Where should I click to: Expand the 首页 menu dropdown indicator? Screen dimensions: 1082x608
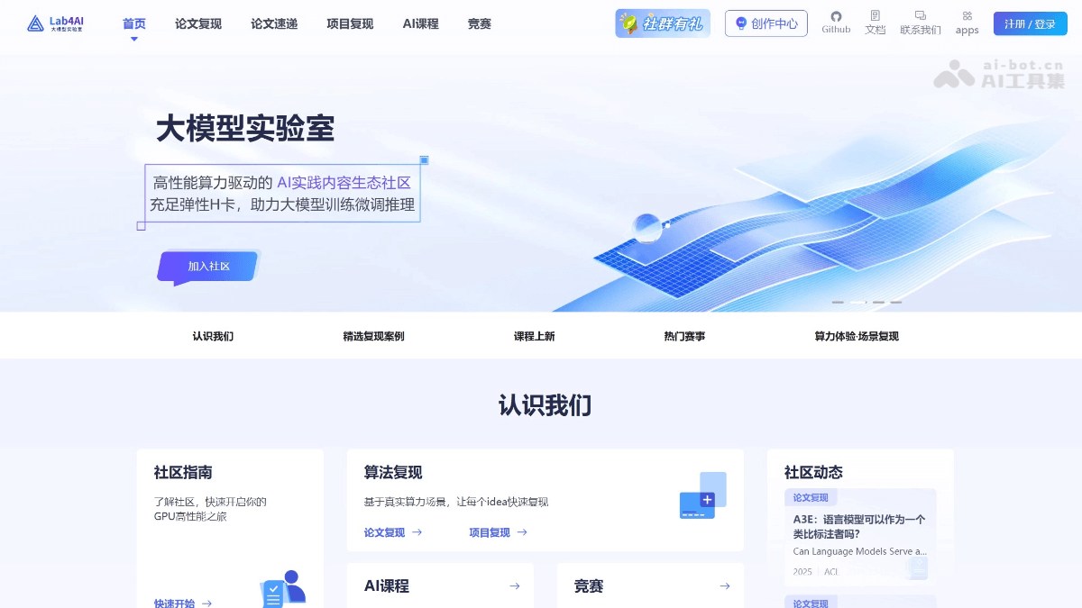[134, 39]
